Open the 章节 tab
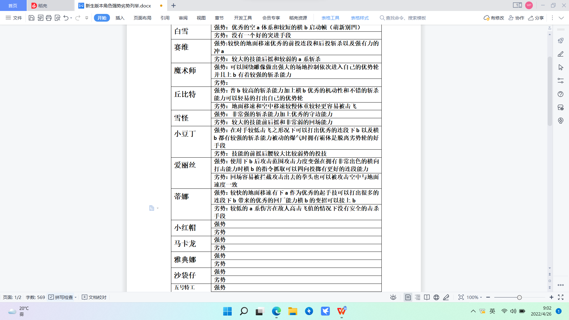Screen dimensions: 569x320 click(x=219, y=18)
